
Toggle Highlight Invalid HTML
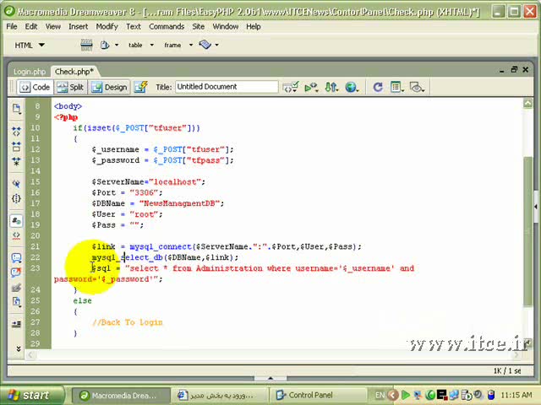(x=16, y=235)
